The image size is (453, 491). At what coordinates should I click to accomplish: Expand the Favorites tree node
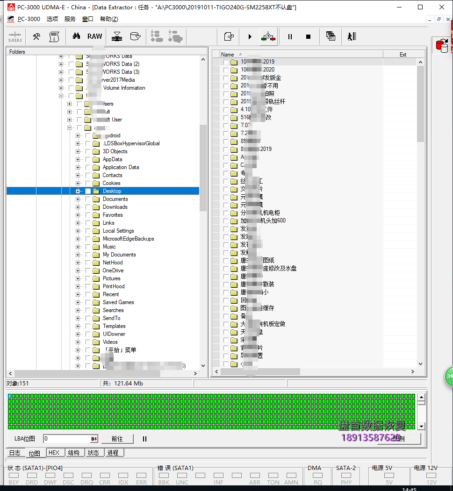[x=78, y=215]
